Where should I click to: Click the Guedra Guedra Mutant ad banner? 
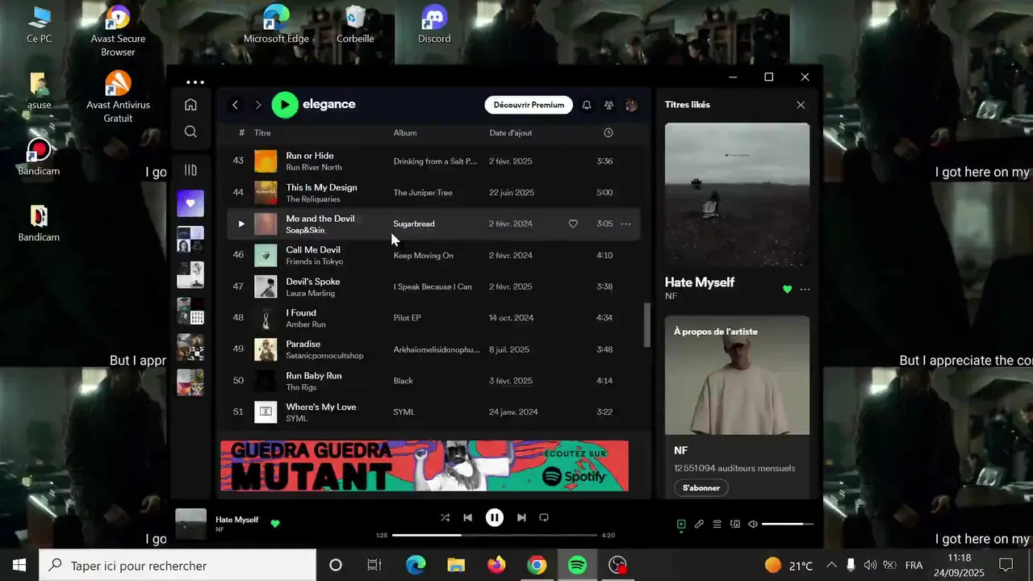click(424, 466)
